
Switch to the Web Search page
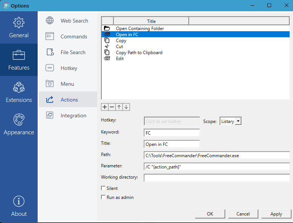(74, 21)
